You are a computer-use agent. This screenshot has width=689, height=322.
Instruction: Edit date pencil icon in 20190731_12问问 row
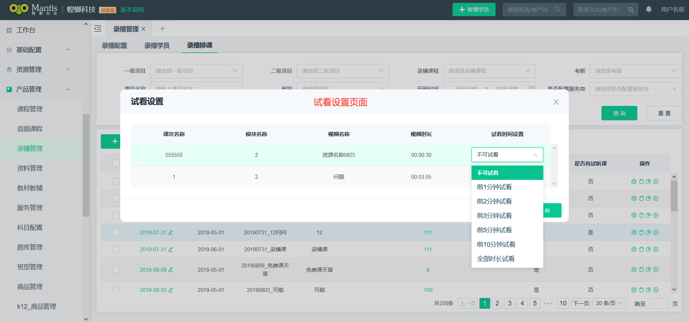pos(171,232)
